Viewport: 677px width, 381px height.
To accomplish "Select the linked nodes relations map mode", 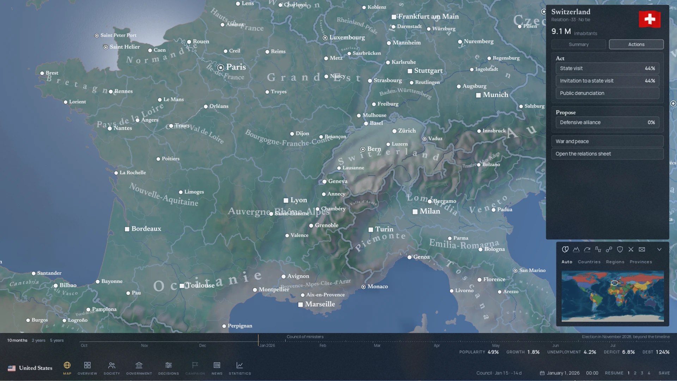I will point(609,249).
